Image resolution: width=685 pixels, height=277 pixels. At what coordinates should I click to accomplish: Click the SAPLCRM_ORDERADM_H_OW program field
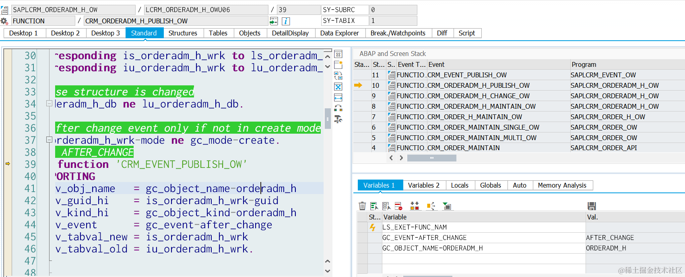(73, 10)
